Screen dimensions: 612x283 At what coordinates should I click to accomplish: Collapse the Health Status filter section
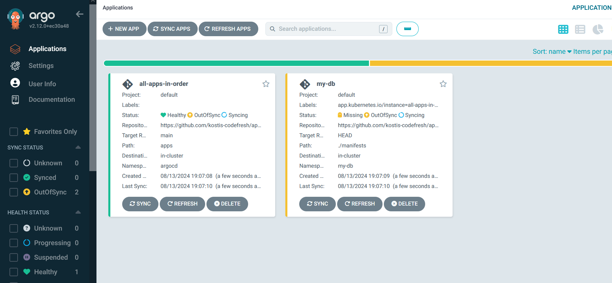[x=78, y=212]
